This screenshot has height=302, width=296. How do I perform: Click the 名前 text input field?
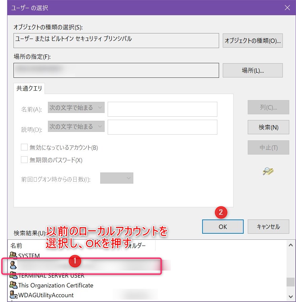point(162,109)
